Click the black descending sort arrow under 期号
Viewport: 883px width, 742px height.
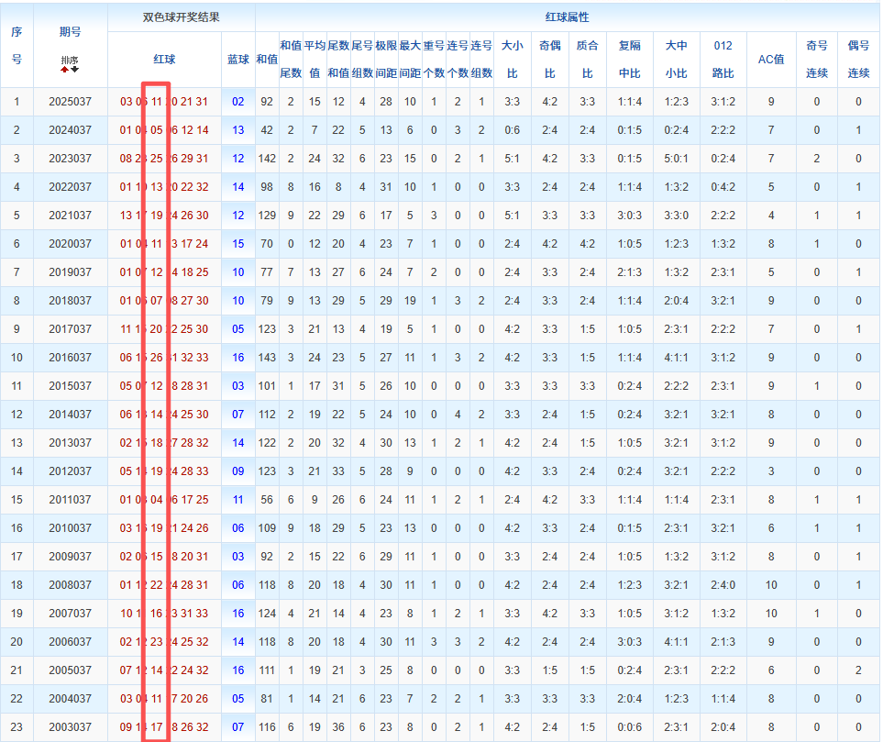[x=74, y=69]
